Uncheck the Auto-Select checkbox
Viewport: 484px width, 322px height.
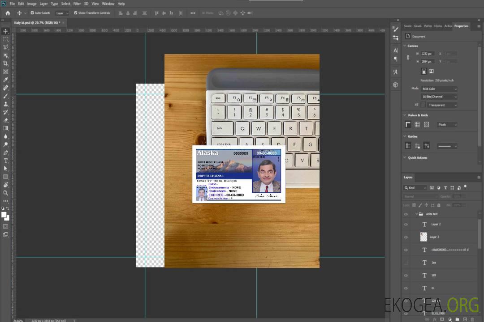pyautogui.click(x=32, y=13)
